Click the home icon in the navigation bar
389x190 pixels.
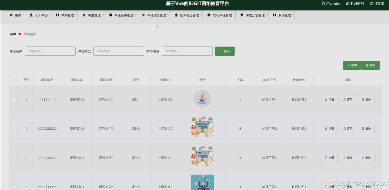tap(11, 15)
